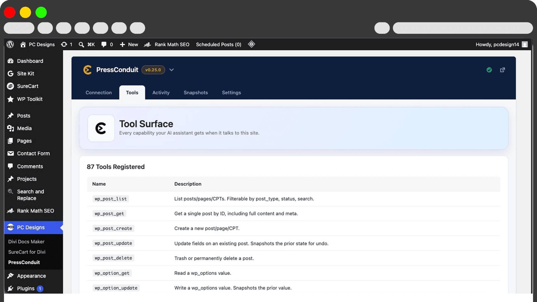Image resolution: width=537 pixels, height=302 pixels.
Task: Click the WordPress logo in admin bar
Action: coord(10,44)
